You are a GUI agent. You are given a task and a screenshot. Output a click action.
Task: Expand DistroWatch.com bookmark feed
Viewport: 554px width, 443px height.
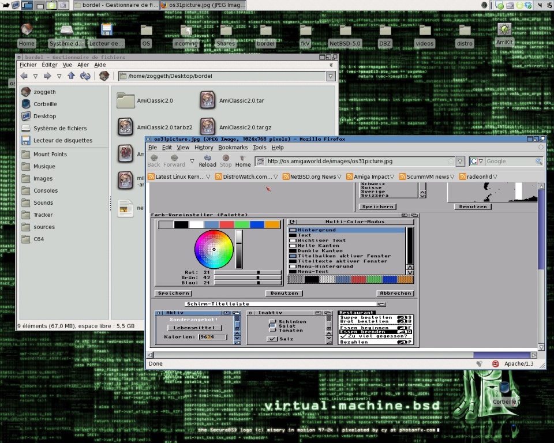coord(276,177)
